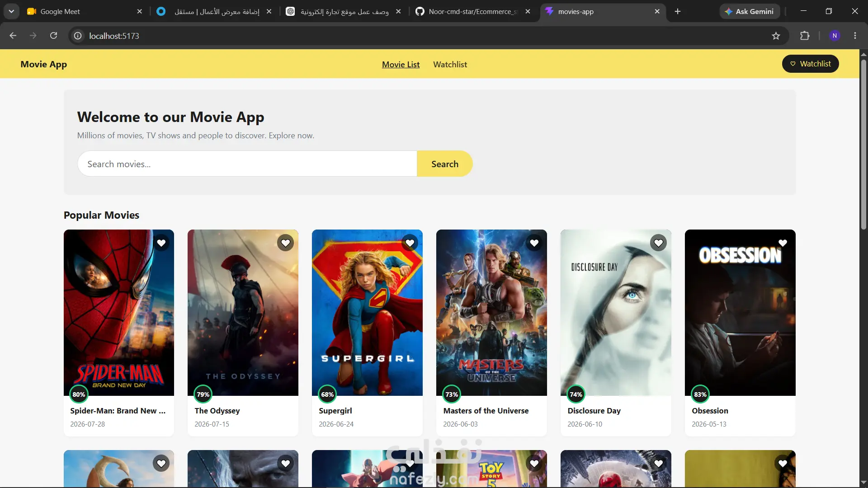Image resolution: width=868 pixels, height=488 pixels.
Task: Open the Spider-Man: Brand New Day poster
Action: [119, 313]
